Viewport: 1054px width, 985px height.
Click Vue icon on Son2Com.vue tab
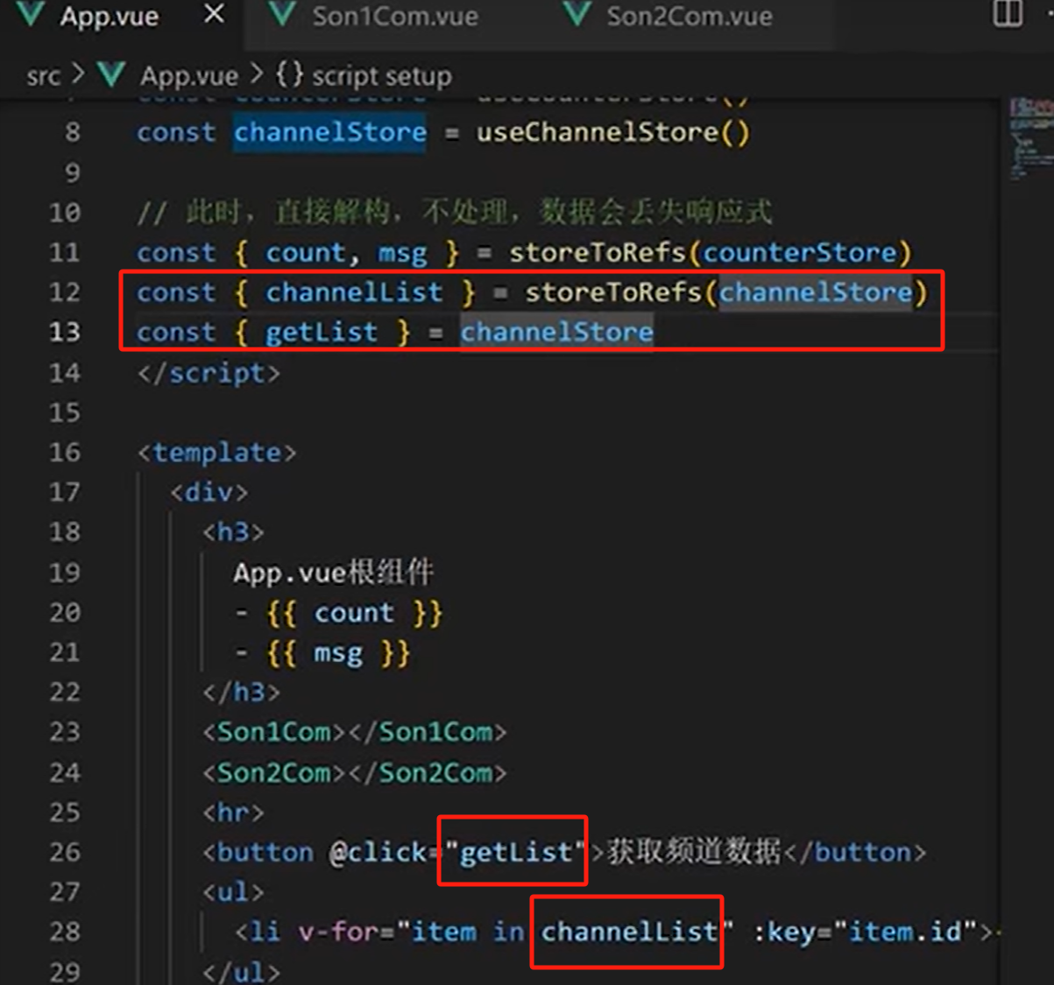point(577,15)
